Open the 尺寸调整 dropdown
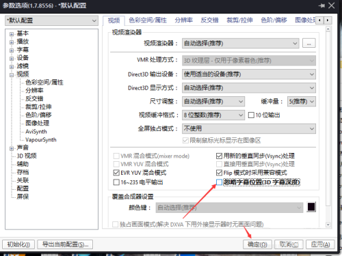The image size is (342, 256). 213,102
